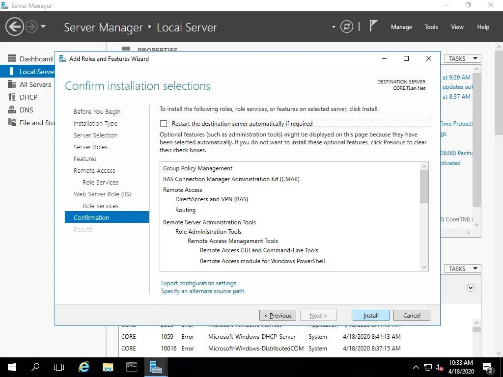This screenshot has height=377, width=503.
Task: Click the Install button
Action: point(371,316)
